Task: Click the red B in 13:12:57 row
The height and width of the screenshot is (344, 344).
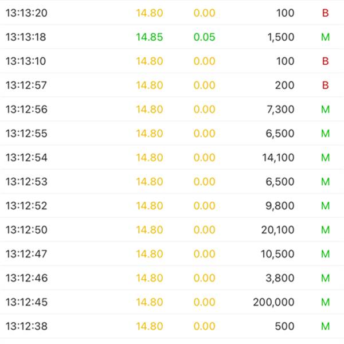Action: (x=325, y=85)
